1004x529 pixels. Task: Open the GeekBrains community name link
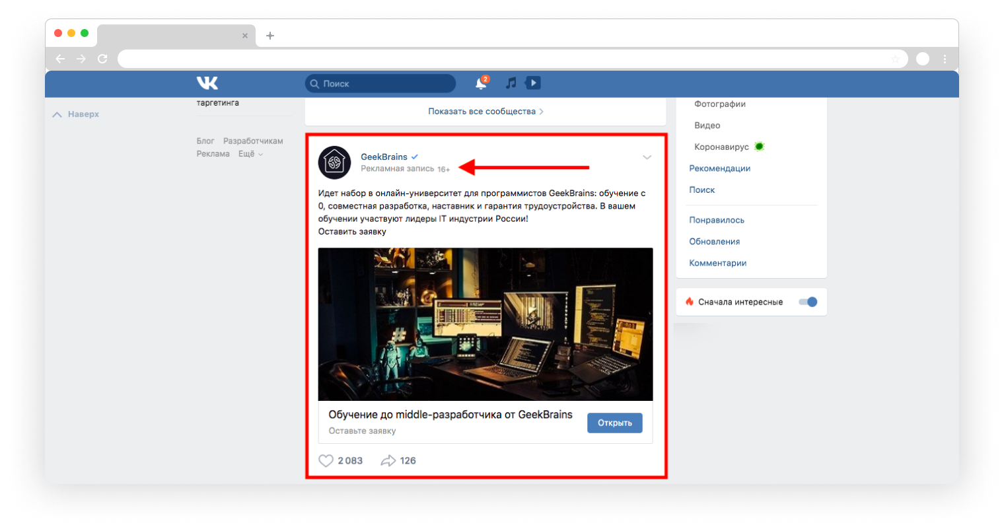point(384,157)
